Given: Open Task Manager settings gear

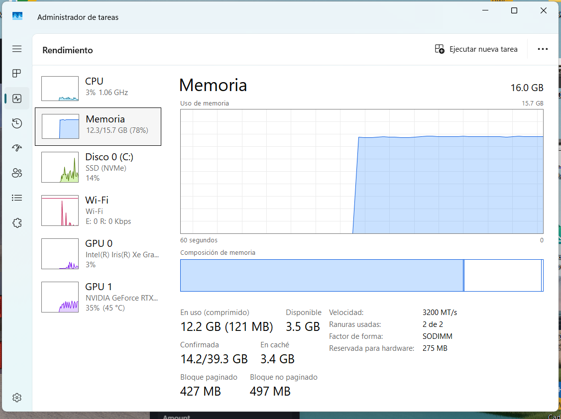Looking at the screenshot, I should click(17, 398).
